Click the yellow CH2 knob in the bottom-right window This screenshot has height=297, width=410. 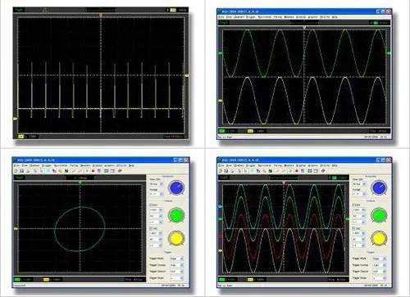click(379, 238)
